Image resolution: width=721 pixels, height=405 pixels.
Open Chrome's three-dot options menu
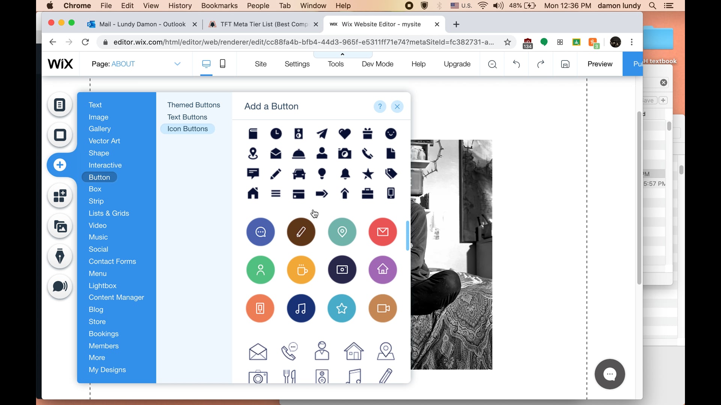(x=632, y=42)
